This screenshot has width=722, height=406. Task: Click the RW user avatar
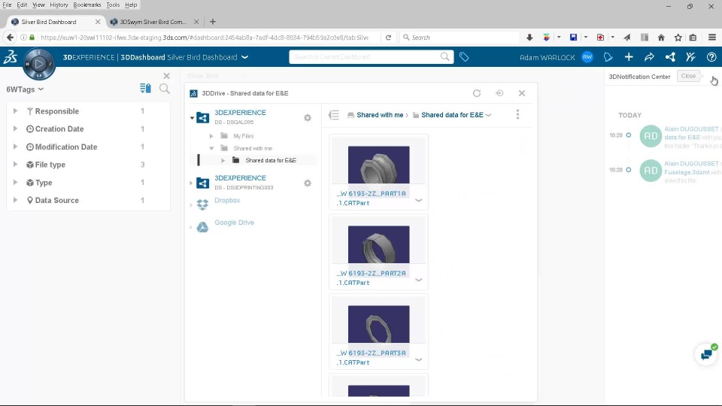coord(587,57)
